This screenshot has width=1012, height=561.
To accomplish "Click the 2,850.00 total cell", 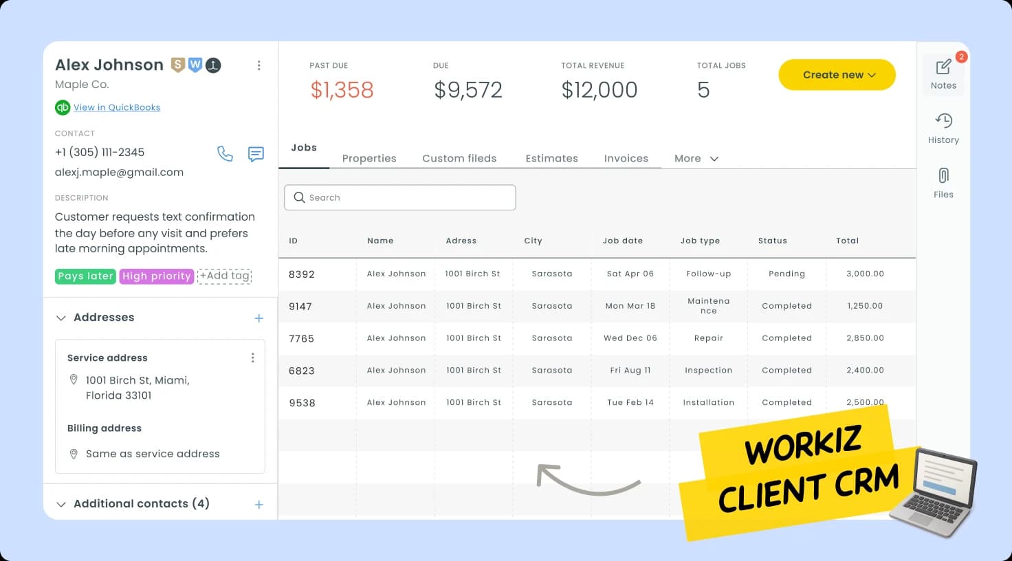I will (865, 338).
